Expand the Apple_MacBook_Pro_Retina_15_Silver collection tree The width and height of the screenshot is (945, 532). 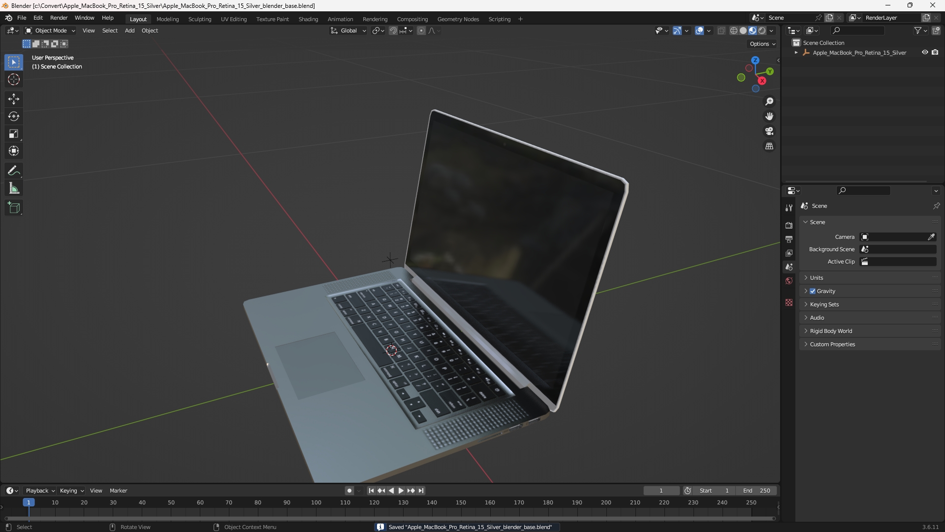[796, 53]
